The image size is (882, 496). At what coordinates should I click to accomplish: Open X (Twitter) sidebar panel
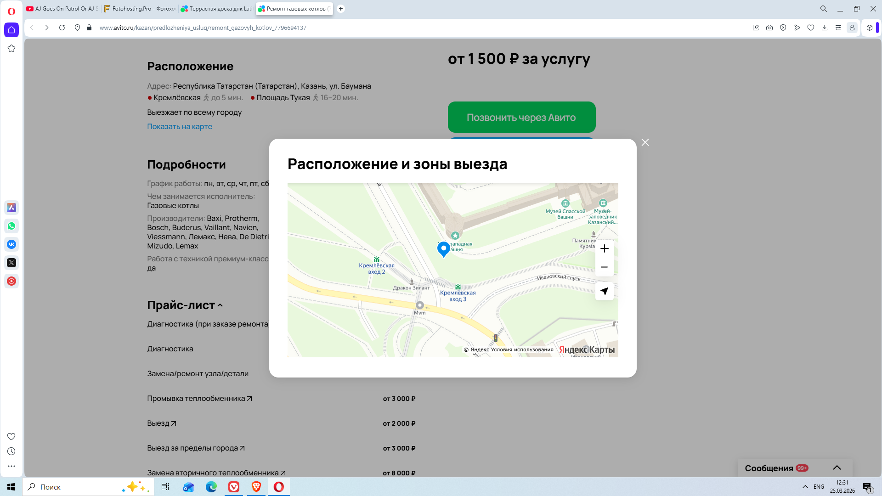[11, 263]
